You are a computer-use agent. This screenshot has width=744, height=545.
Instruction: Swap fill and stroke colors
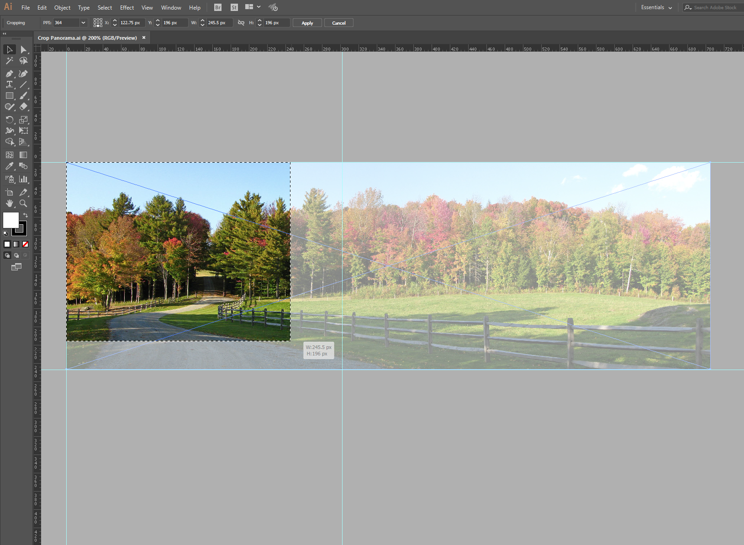26,215
